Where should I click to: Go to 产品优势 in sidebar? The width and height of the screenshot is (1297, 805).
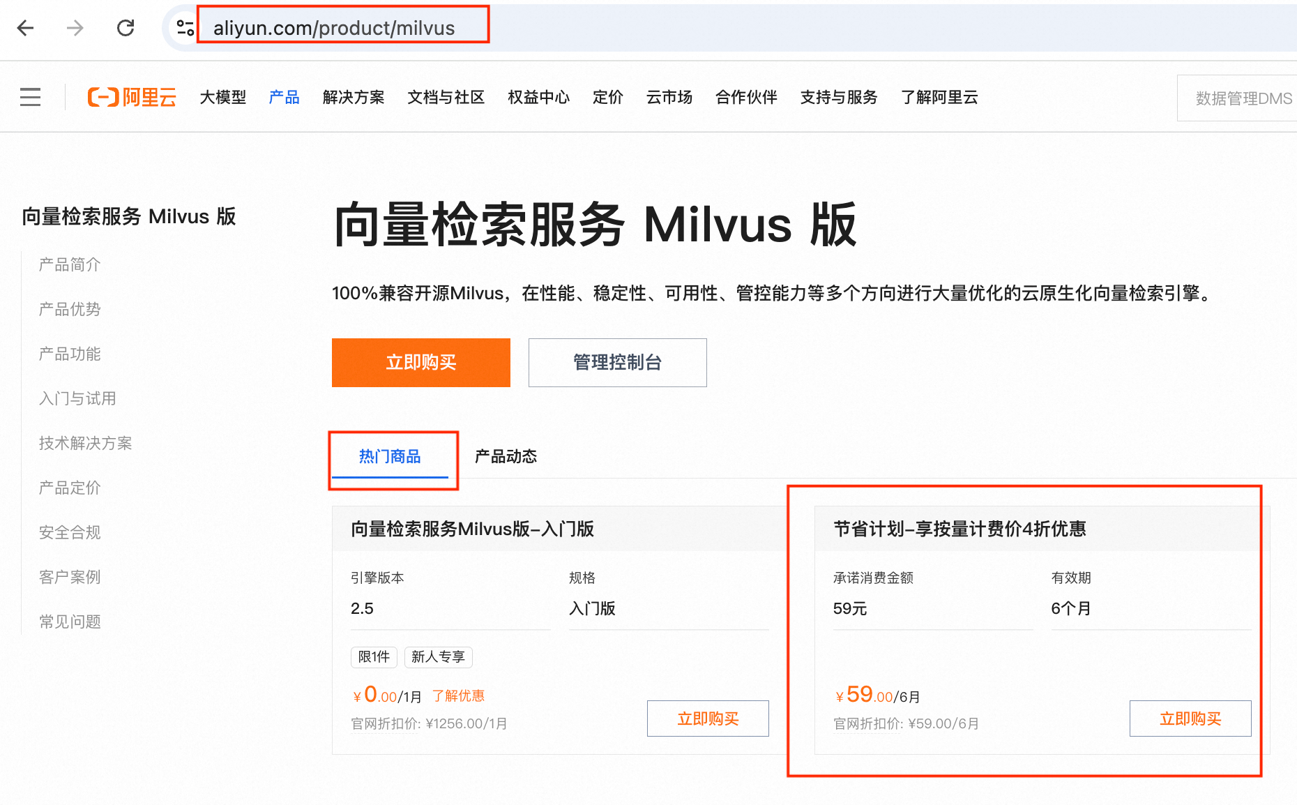(x=70, y=309)
